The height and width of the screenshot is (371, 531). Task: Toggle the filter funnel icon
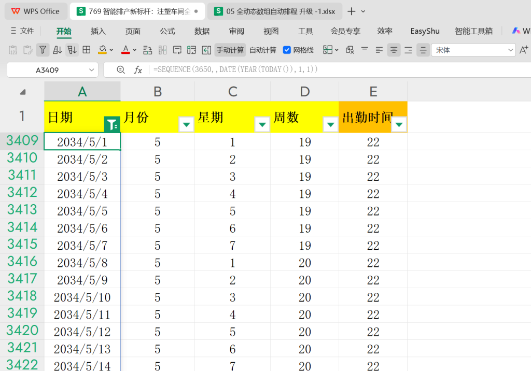[x=43, y=50]
